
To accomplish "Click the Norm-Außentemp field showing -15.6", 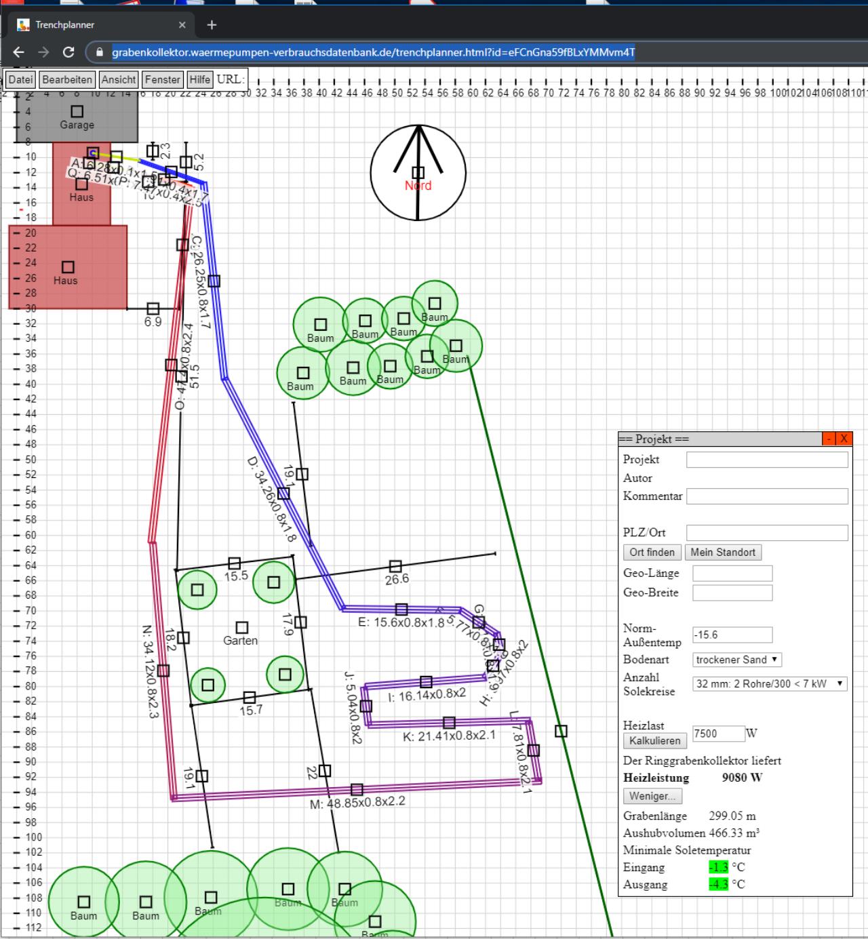I will [x=732, y=635].
